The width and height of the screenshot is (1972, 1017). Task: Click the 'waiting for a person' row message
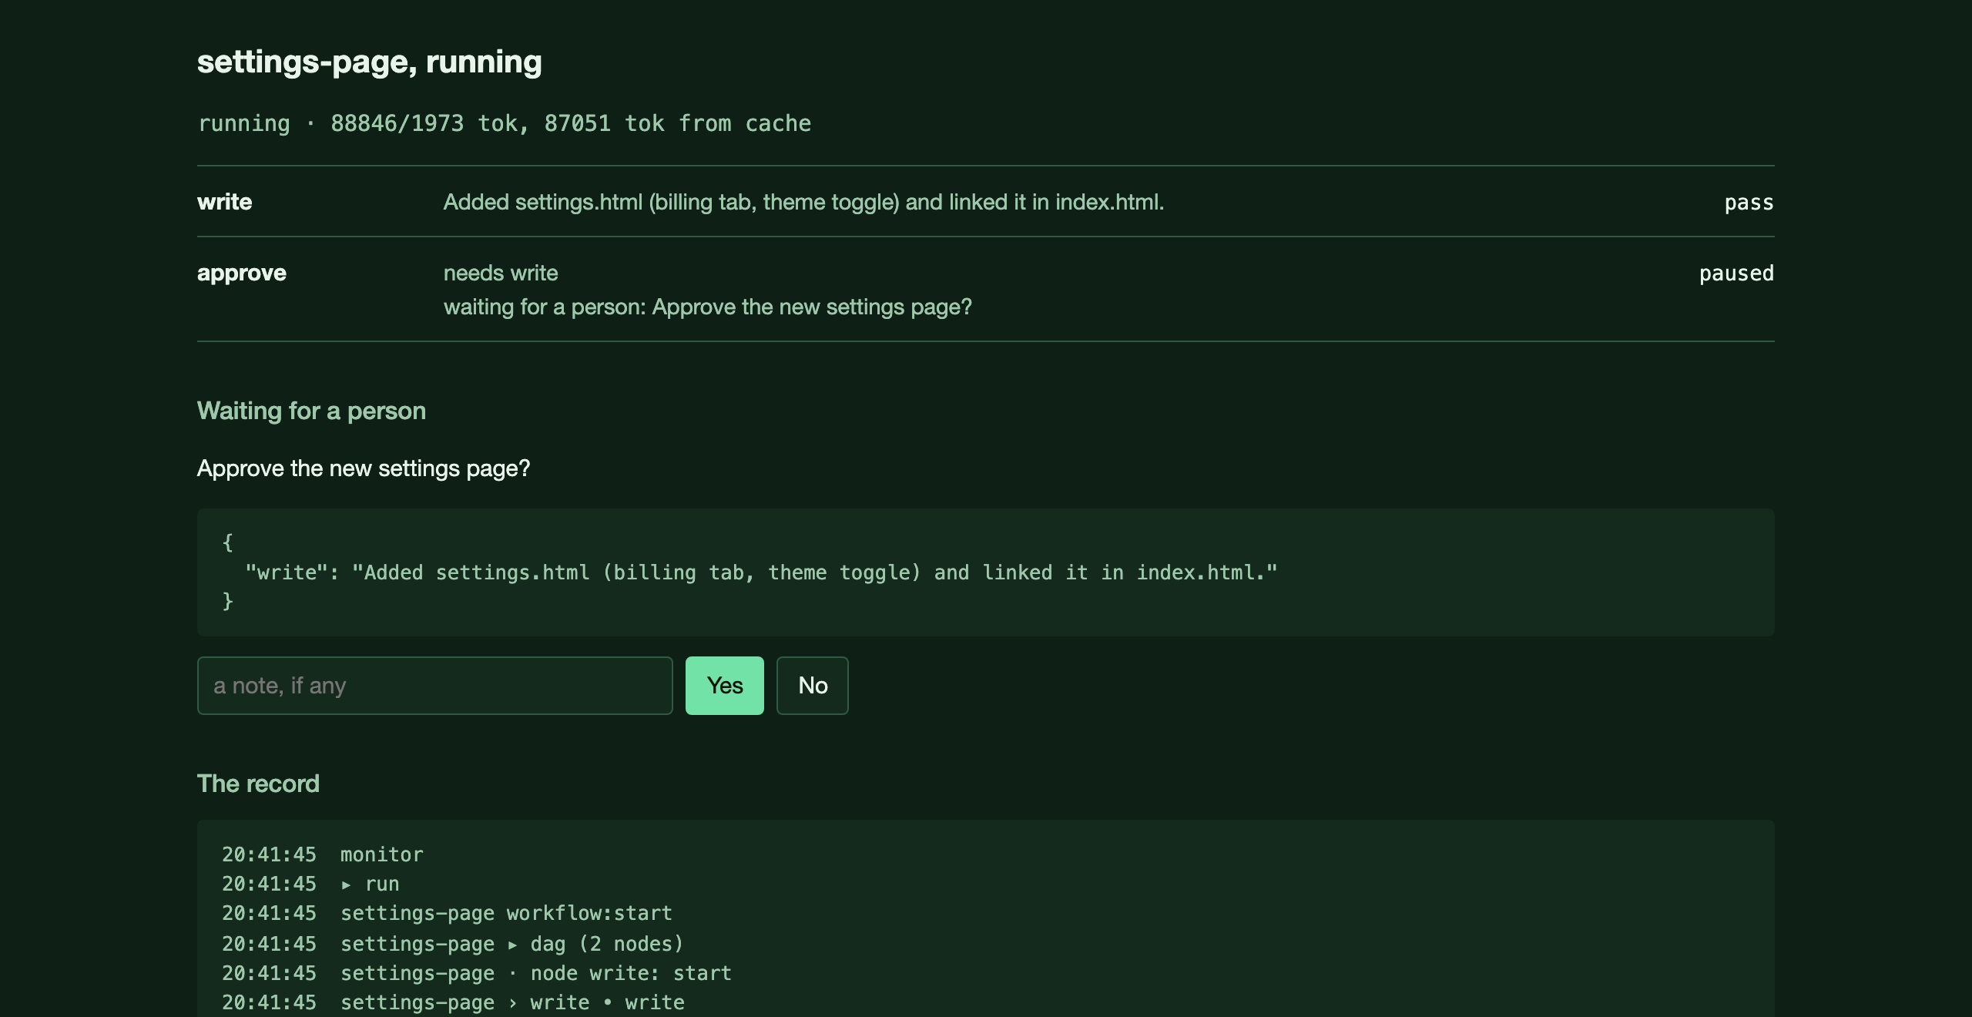click(708, 307)
